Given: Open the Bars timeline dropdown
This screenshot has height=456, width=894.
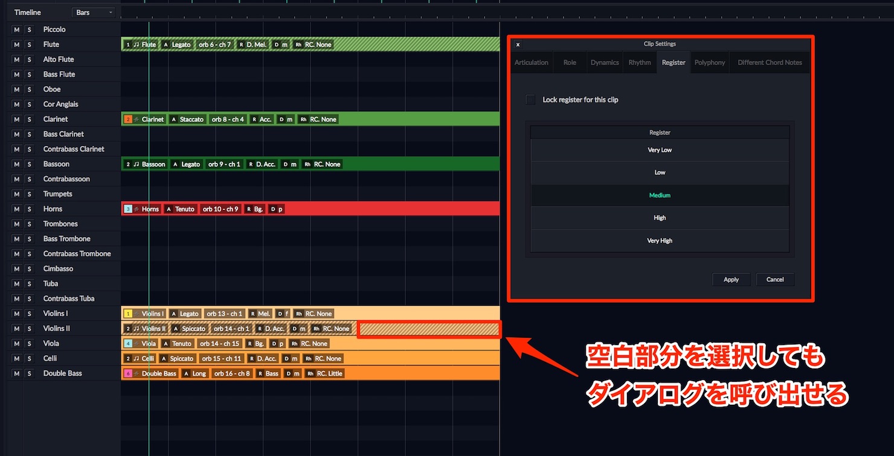Looking at the screenshot, I should tap(94, 13).
